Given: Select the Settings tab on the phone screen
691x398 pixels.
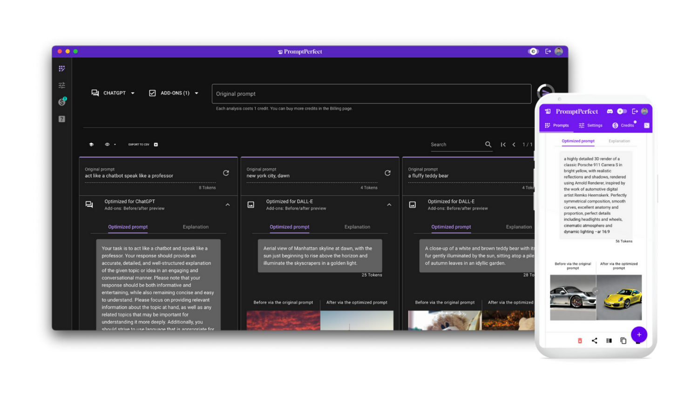Looking at the screenshot, I should [x=591, y=125].
